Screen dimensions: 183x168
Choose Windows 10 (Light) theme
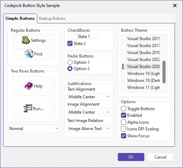tap(142, 74)
